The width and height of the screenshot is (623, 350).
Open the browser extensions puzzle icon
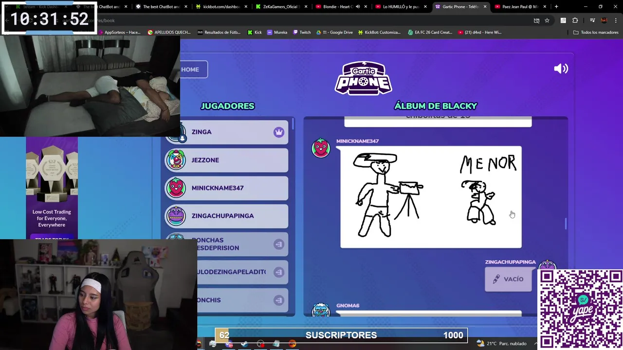click(575, 20)
